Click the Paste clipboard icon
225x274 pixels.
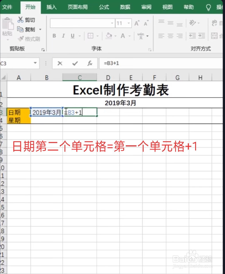pyautogui.click(x=8, y=24)
